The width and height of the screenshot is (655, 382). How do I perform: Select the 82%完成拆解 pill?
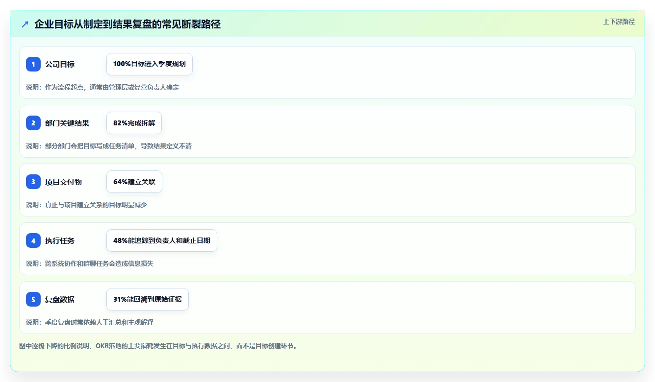pos(134,123)
